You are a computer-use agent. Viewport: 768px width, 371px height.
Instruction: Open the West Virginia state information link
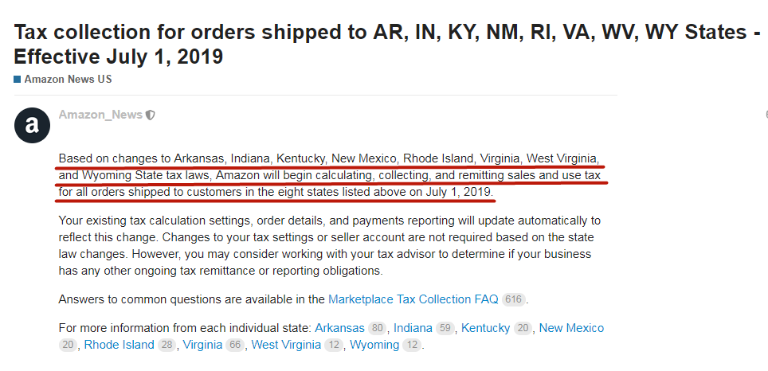(x=286, y=345)
